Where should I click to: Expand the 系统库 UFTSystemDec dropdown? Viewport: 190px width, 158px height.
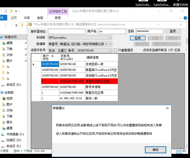pyautogui.click(x=110, y=38)
